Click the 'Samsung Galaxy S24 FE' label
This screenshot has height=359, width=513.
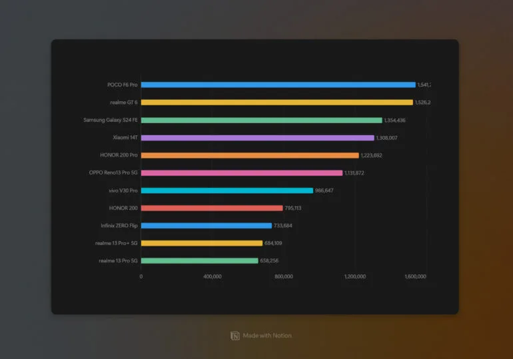[x=111, y=120]
